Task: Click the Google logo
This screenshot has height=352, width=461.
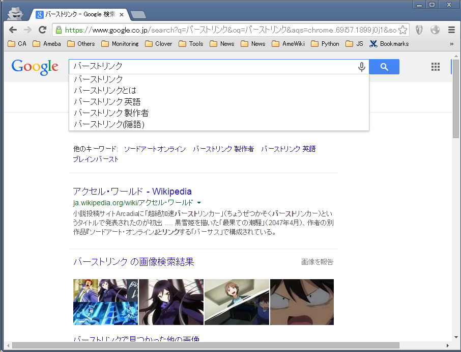Action: click(35, 67)
